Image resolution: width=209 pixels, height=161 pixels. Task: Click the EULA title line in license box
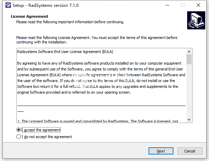[65, 52]
